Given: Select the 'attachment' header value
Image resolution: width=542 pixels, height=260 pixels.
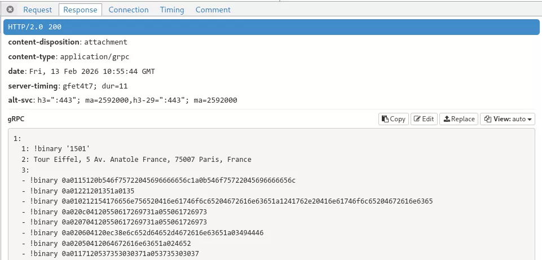Looking at the screenshot, I should (105, 42).
